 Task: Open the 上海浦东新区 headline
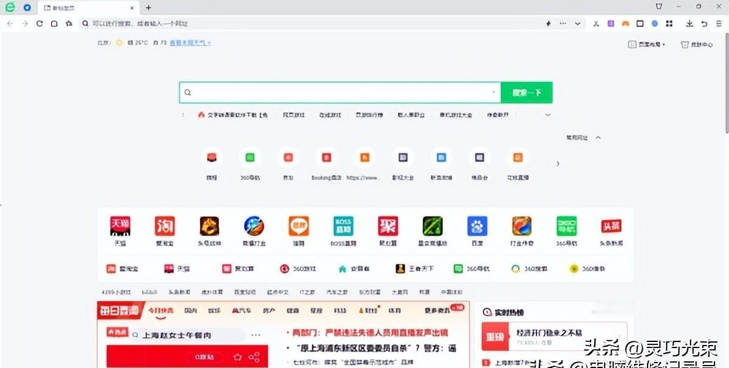(x=375, y=349)
